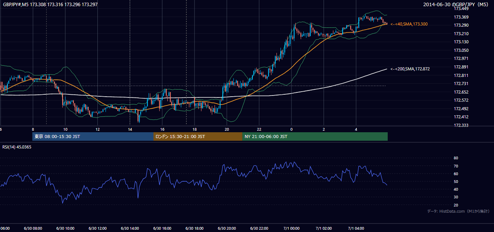Click price axis value 173.050
The image size is (494, 232).
click(x=461, y=50)
